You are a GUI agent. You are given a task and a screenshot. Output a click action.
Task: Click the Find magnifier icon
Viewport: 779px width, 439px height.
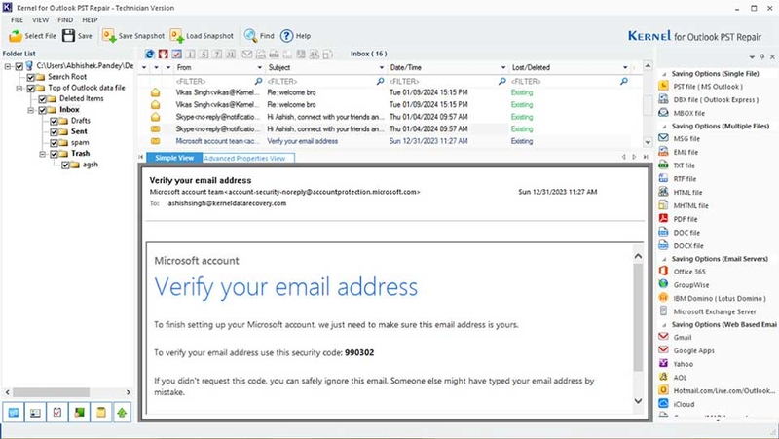click(x=251, y=36)
